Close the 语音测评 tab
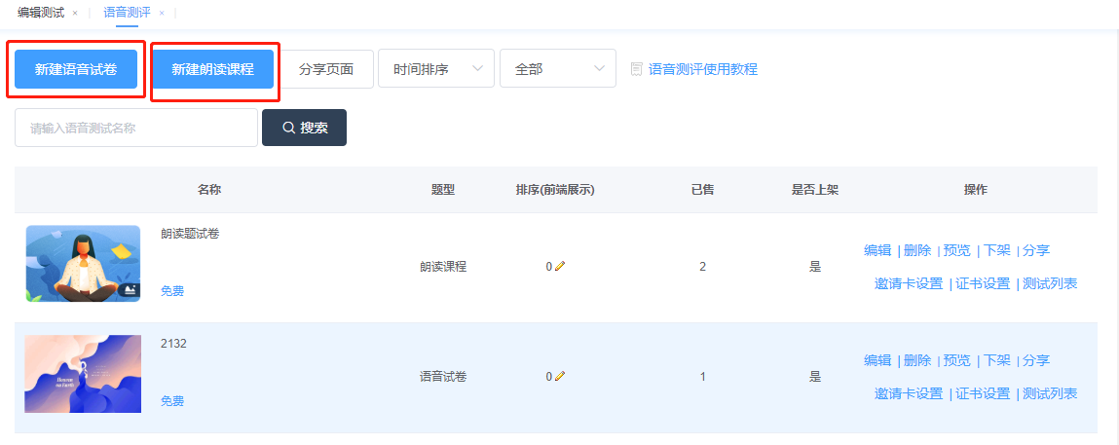The height and width of the screenshot is (445, 1119). 162,13
